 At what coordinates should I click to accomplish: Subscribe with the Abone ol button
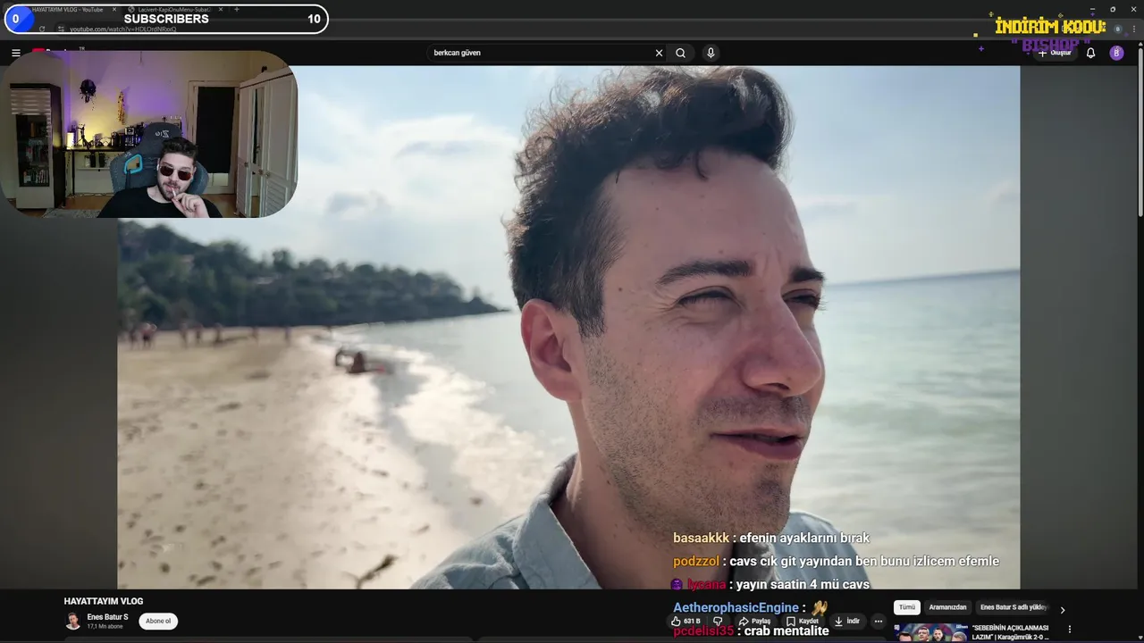158,621
